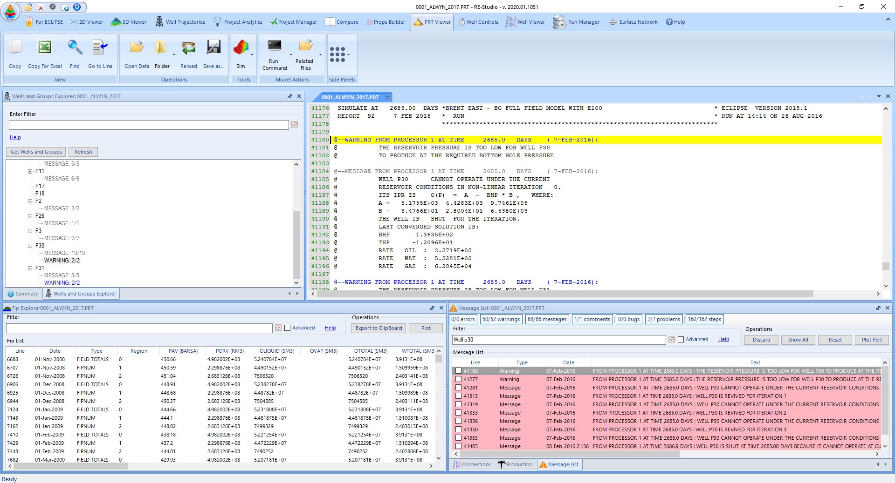Screen dimensions: 895x483
Task: Collapse the P30 well tree node
Action: tap(30, 246)
